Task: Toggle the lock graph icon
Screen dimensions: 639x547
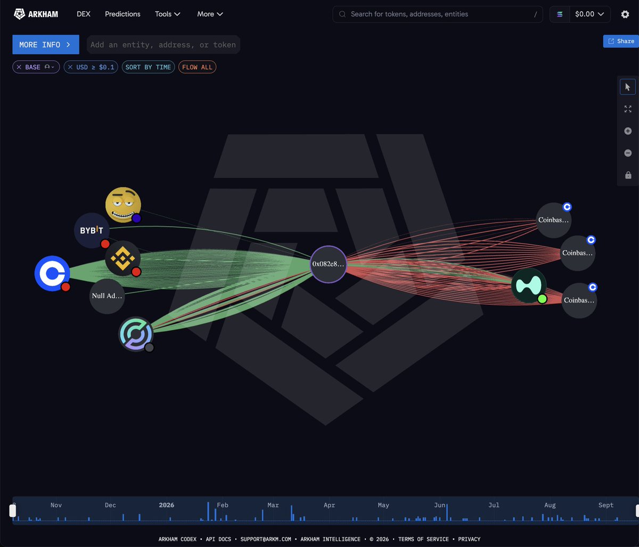Action: tap(628, 175)
